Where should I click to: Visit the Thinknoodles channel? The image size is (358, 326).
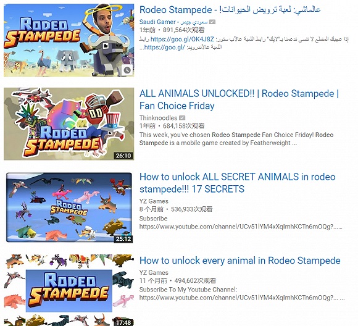158,118
